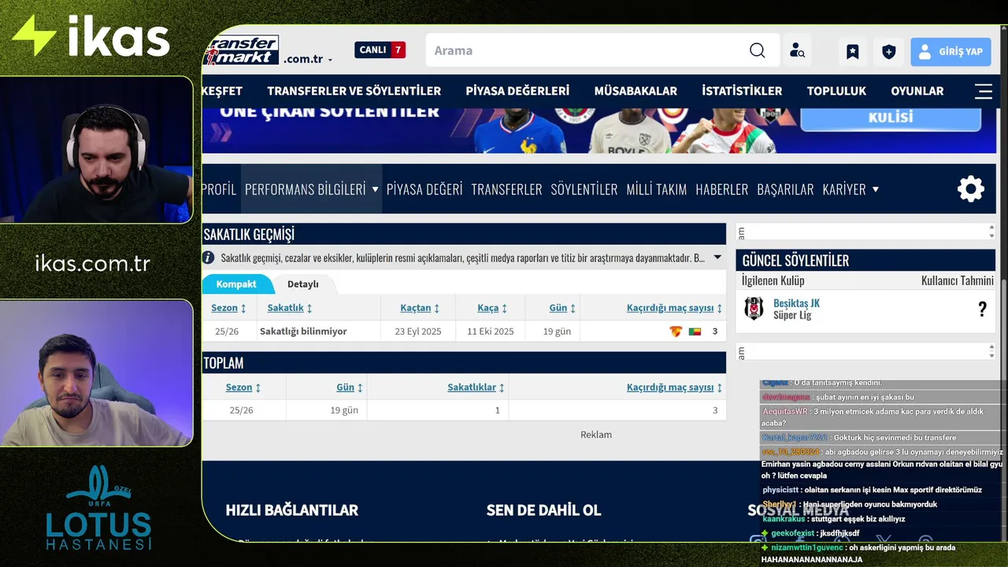Viewport: 1008px width, 567px height.
Task: Click the ikas lightning logo
Action: point(34,35)
